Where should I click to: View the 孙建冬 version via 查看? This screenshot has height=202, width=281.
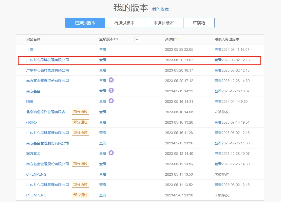click(103, 123)
